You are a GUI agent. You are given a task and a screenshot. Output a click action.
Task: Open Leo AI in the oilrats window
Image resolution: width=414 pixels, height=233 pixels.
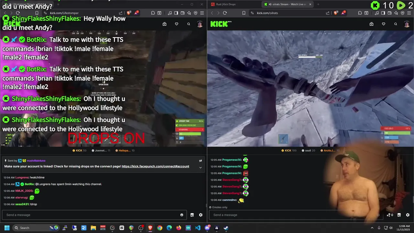click(396, 13)
